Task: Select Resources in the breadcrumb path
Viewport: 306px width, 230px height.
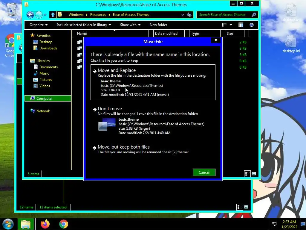Action: (98, 15)
